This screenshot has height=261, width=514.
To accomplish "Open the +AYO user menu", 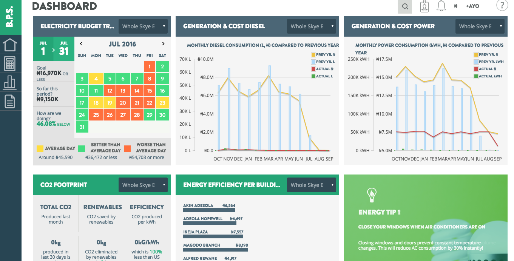I will pyautogui.click(x=472, y=6).
